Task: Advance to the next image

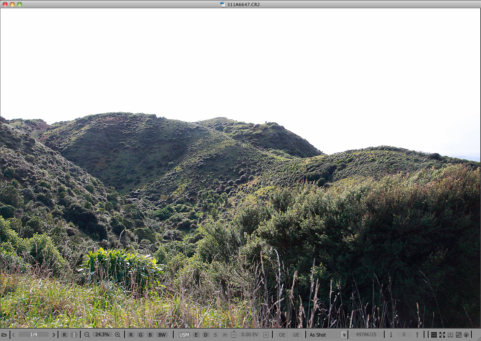Action: [54, 335]
